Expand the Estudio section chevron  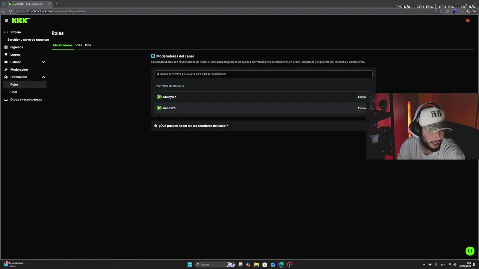click(x=43, y=62)
